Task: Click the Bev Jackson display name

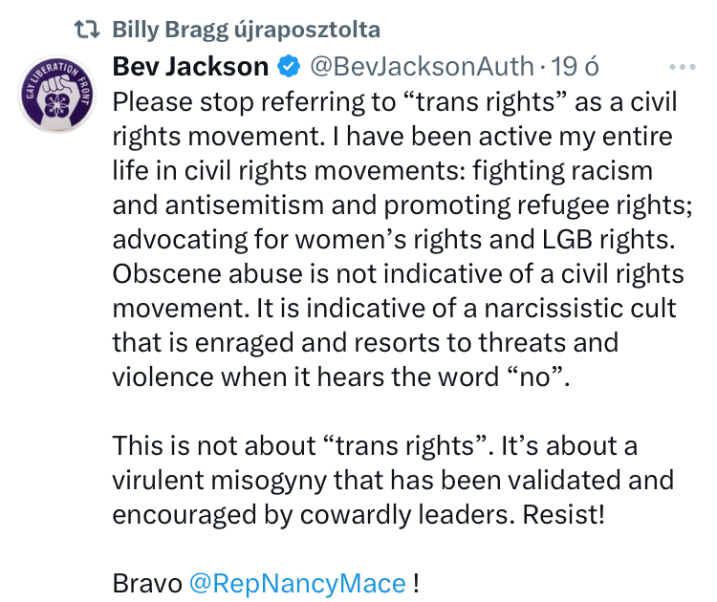Action: [190, 67]
